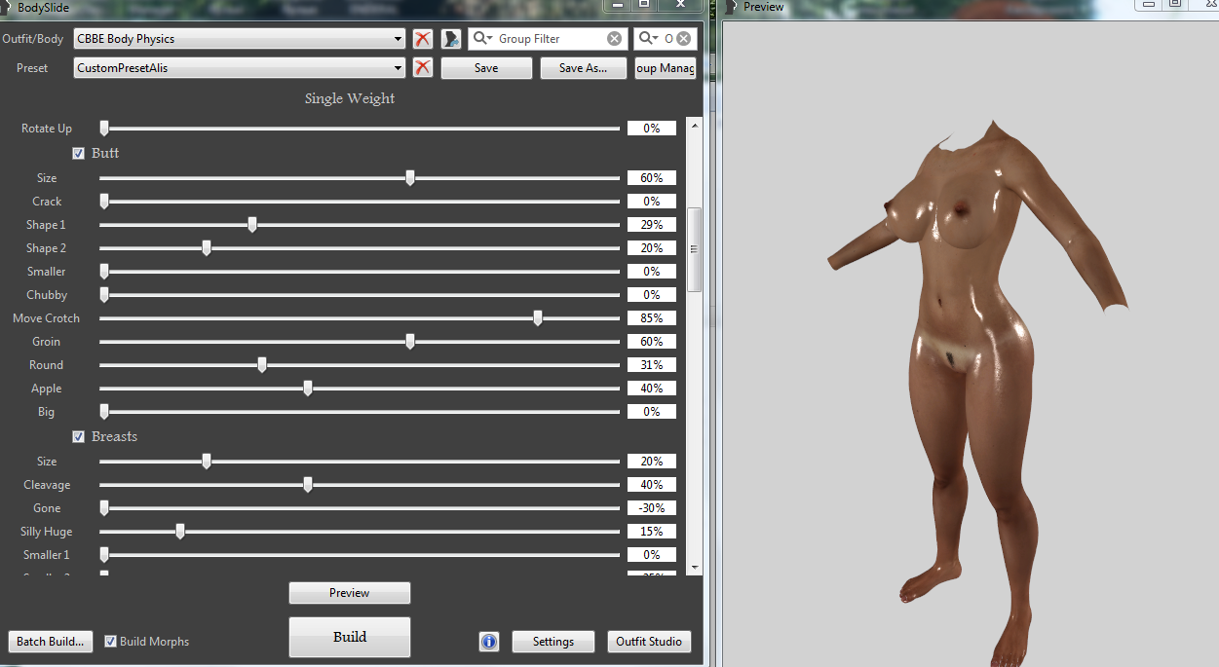The image size is (1219, 667).
Task: Clear the outfit filter search box
Action: pos(684,39)
